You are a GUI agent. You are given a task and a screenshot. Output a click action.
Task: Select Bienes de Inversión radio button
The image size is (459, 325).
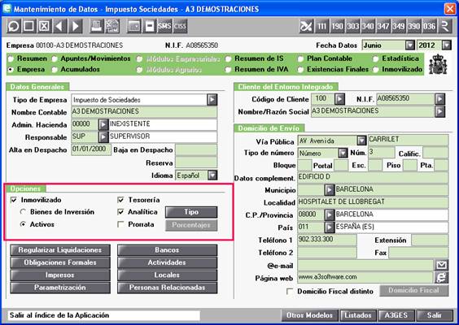[23, 212]
